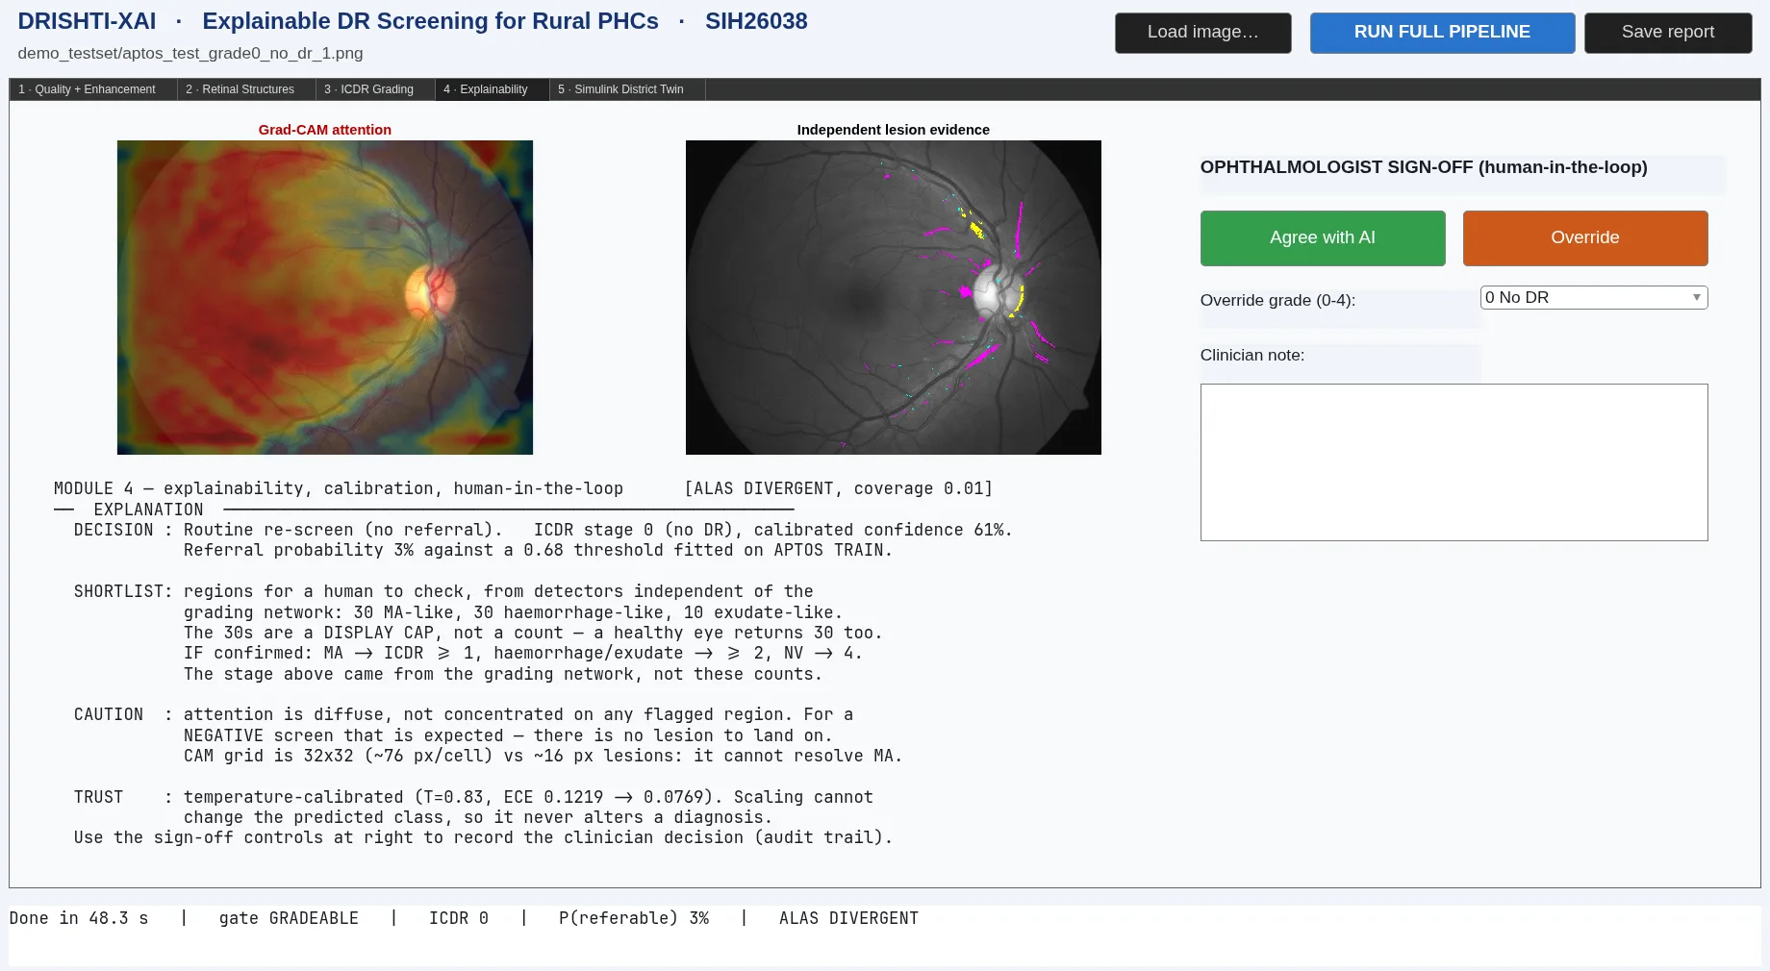Click 'P(referable) 3%' status entry
The image size is (1770, 971).
634,918
